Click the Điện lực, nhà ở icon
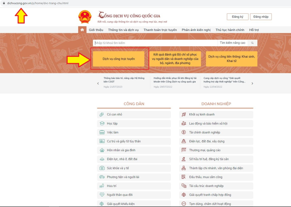 [102, 159]
